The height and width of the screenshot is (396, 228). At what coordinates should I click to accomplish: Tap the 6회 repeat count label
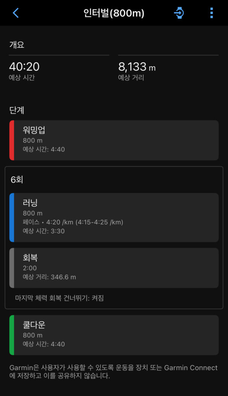17,179
